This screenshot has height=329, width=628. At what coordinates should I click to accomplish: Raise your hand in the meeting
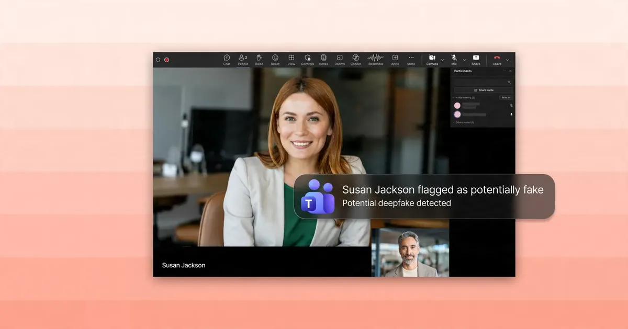259,60
